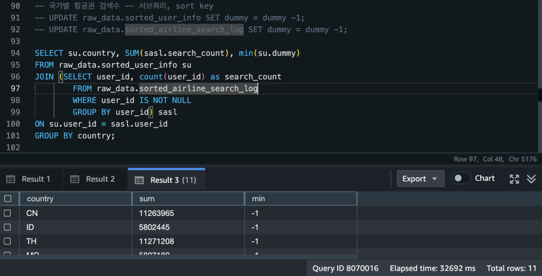The width and height of the screenshot is (542, 276).
Task: Click the Korean comment on line 90
Action: (x=124, y=6)
